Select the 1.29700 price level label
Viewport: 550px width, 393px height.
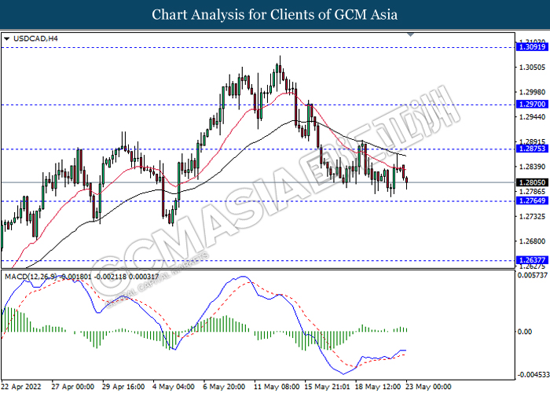tap(532, 105)
